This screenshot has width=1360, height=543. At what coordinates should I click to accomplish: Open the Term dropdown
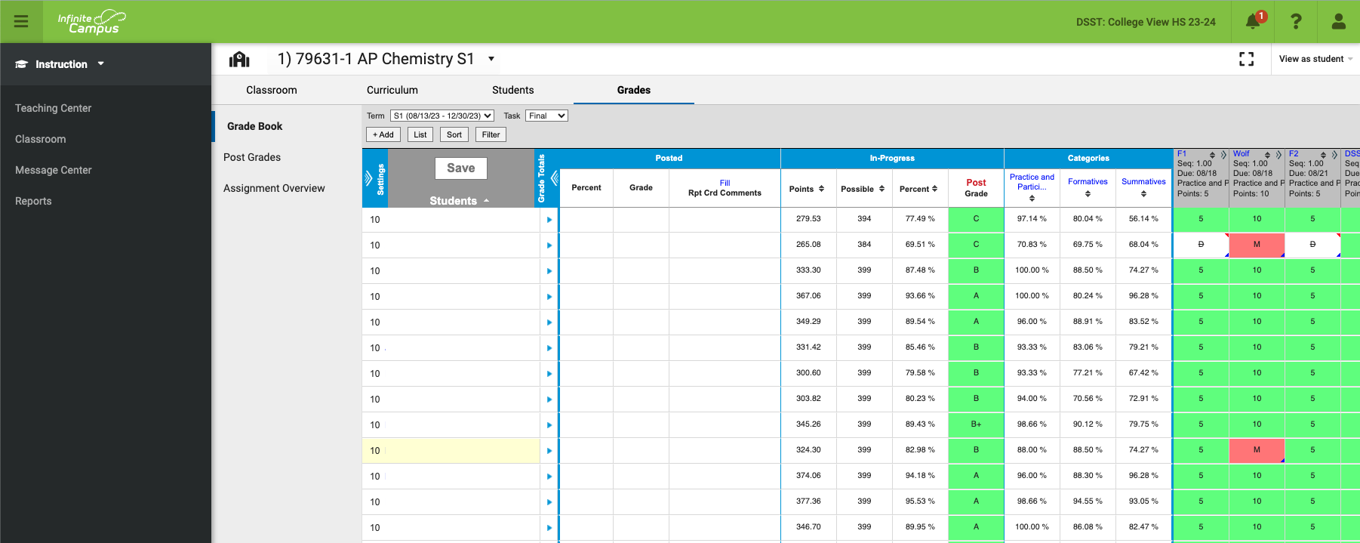pos(442,116)
